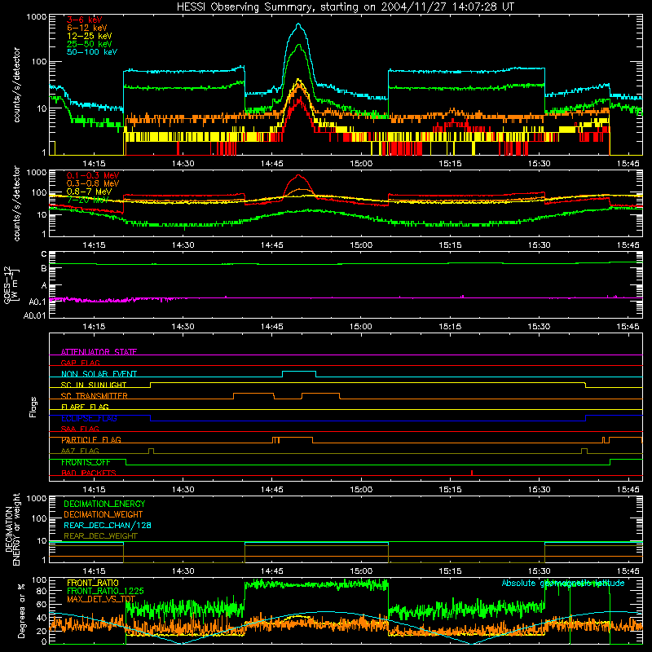Click the FRONTS_OFF falling step edge
The width and height of the screenshot is (652, 652).
click(x=126, y=462)
